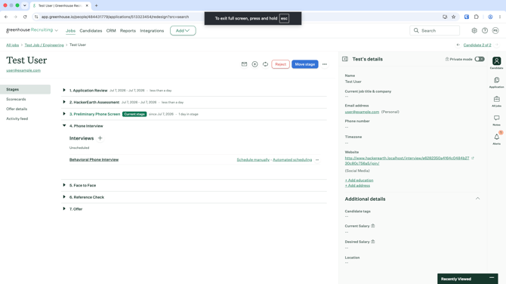Collapse the Additional details section
The image size is (506, 284).
[477, 199]
